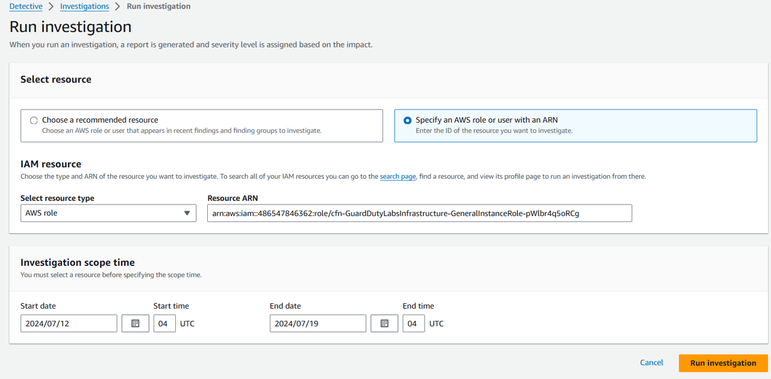
Task: Click the End time hour field
Action: click(x=414, y=324)
